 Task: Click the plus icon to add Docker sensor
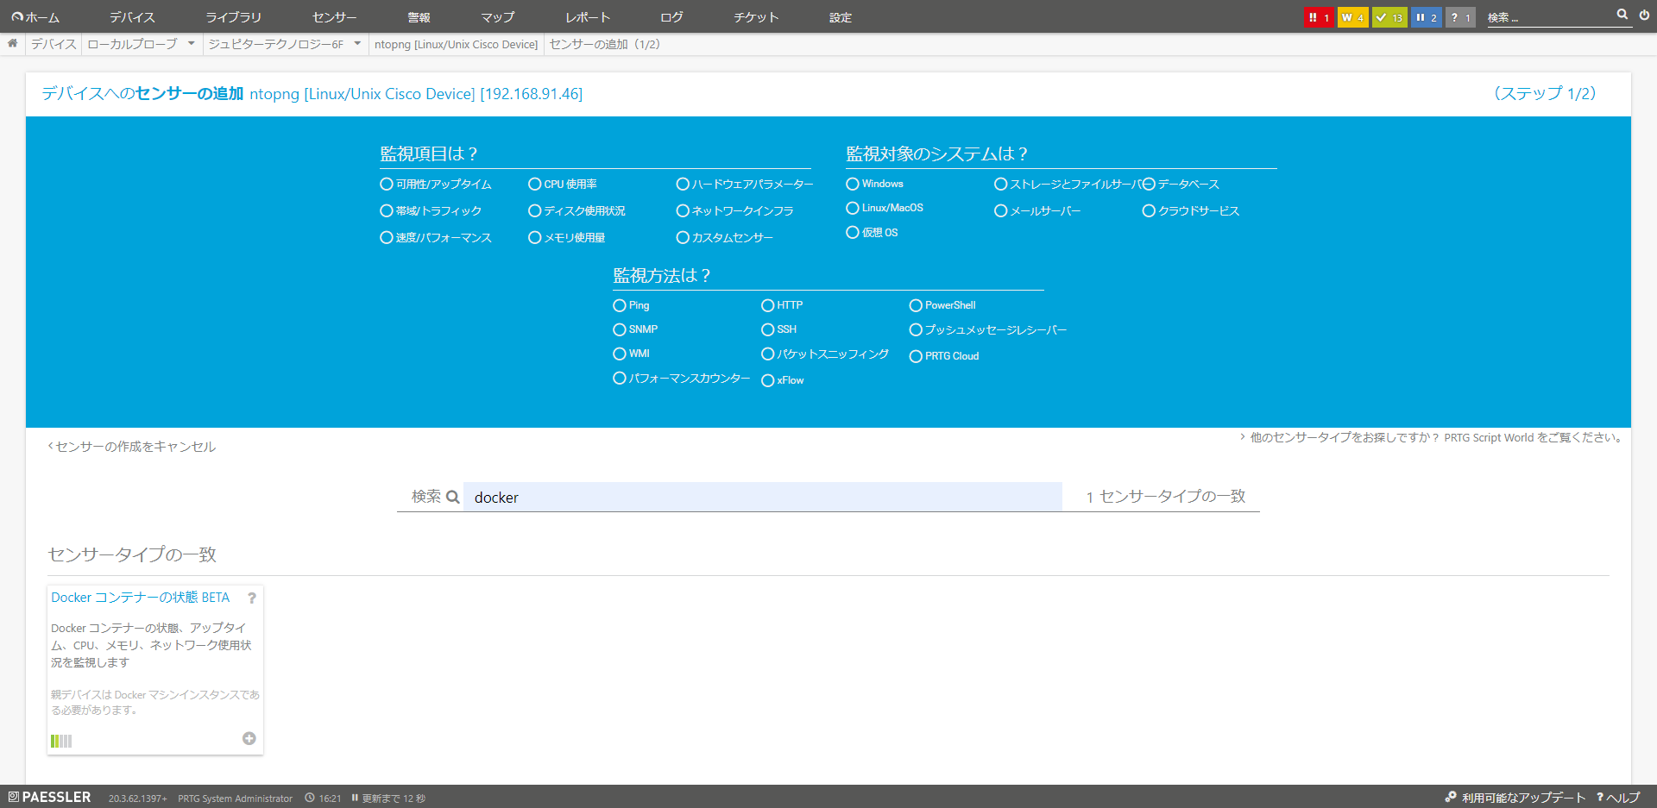pyautogui.click(x=249, y=738)
